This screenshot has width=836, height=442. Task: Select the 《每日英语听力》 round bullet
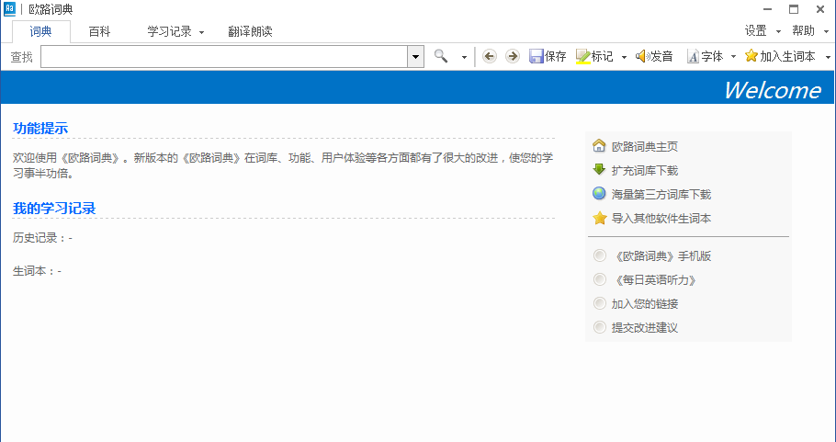click(x=600, y=279)
